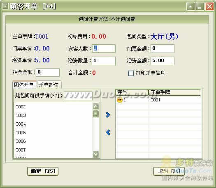Click the system menu icon in title bar
The width and height of the screenshot is (216, 188).
click(5, 6)
